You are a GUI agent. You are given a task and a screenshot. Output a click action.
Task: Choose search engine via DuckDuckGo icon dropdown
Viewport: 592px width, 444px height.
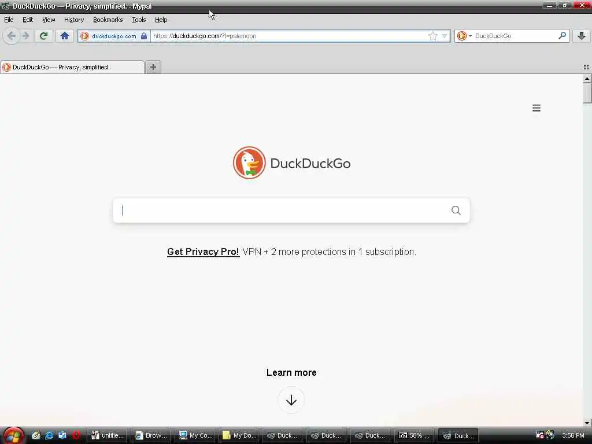[464, 36]
